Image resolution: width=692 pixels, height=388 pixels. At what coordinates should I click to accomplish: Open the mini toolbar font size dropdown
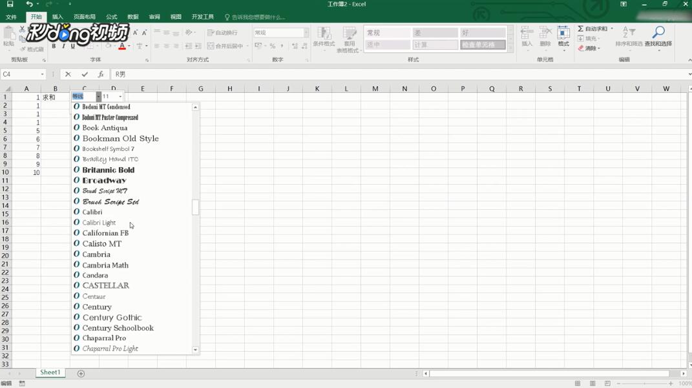point(120,96)
